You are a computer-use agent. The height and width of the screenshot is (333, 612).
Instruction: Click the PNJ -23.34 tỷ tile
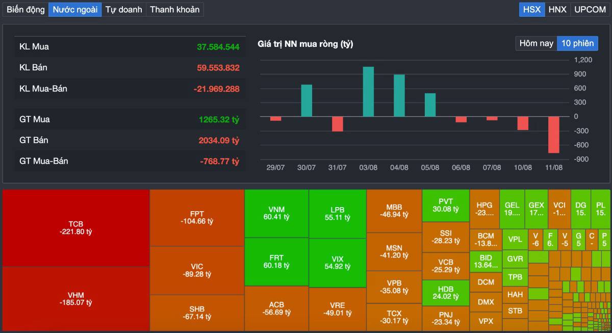click(x=446, y=318)
